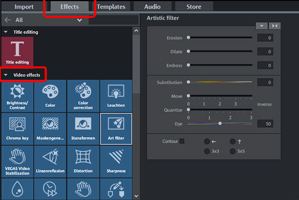Switch to the Effects tab
This screenshot has height=200, width=299.
pyautogui.click(x=69, y=7)
